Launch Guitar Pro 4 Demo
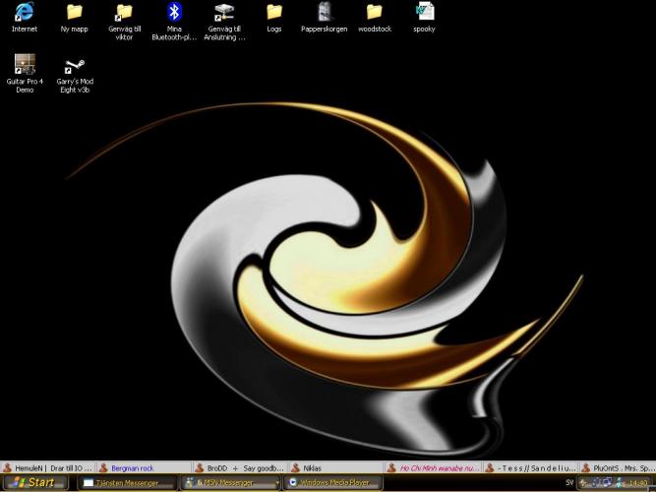Viewport: 656px width, 492px height. click(25, 66)
